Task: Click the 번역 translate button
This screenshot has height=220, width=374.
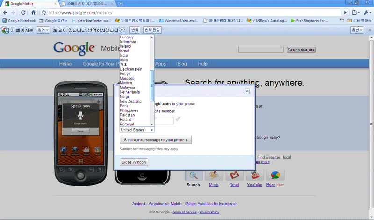Action: 135,30
